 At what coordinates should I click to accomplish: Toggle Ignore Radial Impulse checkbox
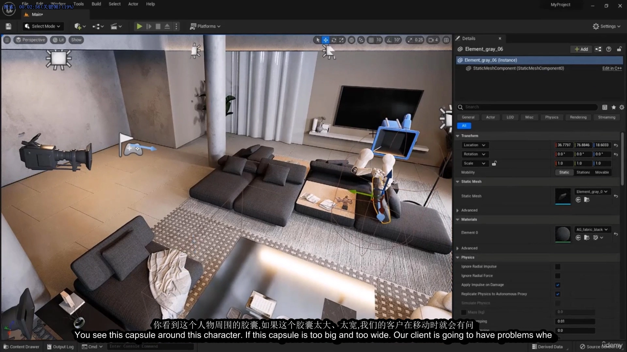(557, 267)
